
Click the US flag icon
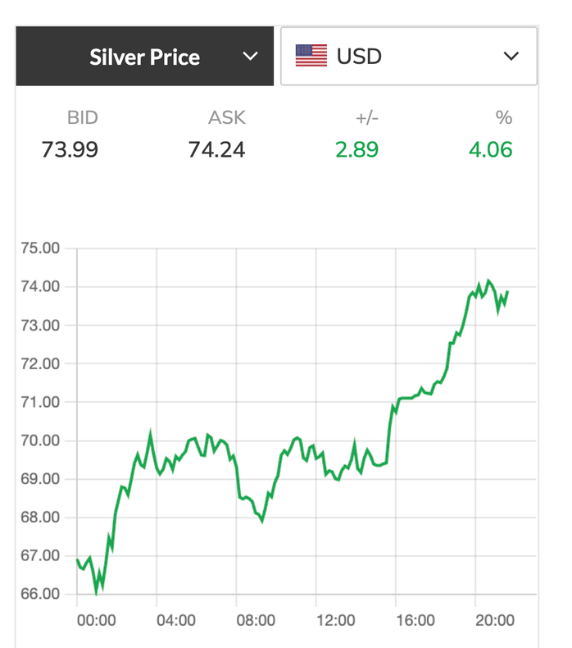click(x=311, y=57)
